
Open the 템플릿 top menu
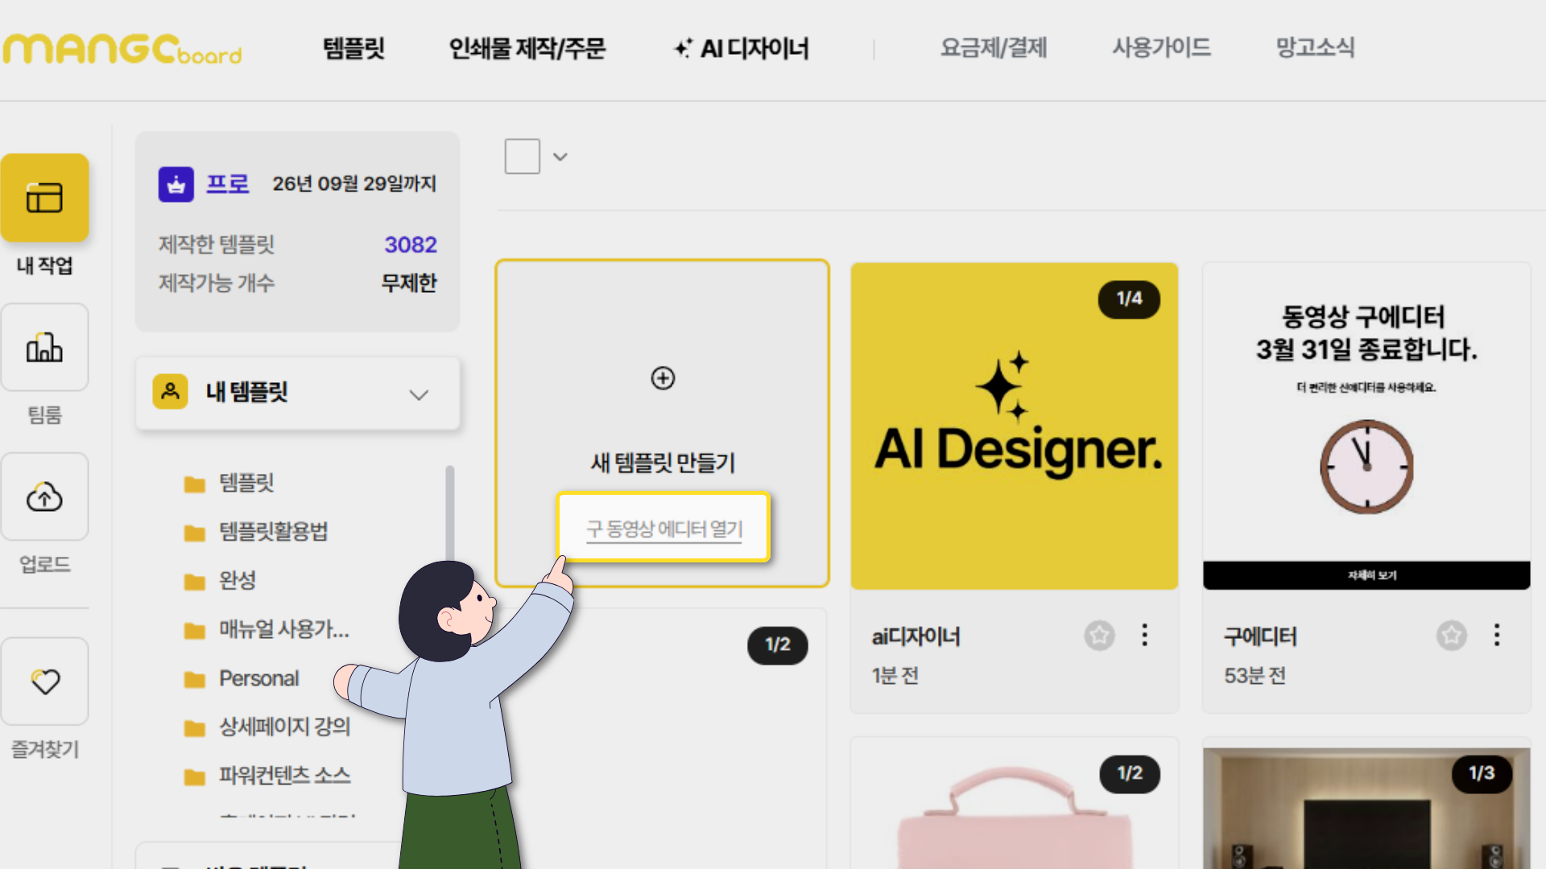coord(353,48)
